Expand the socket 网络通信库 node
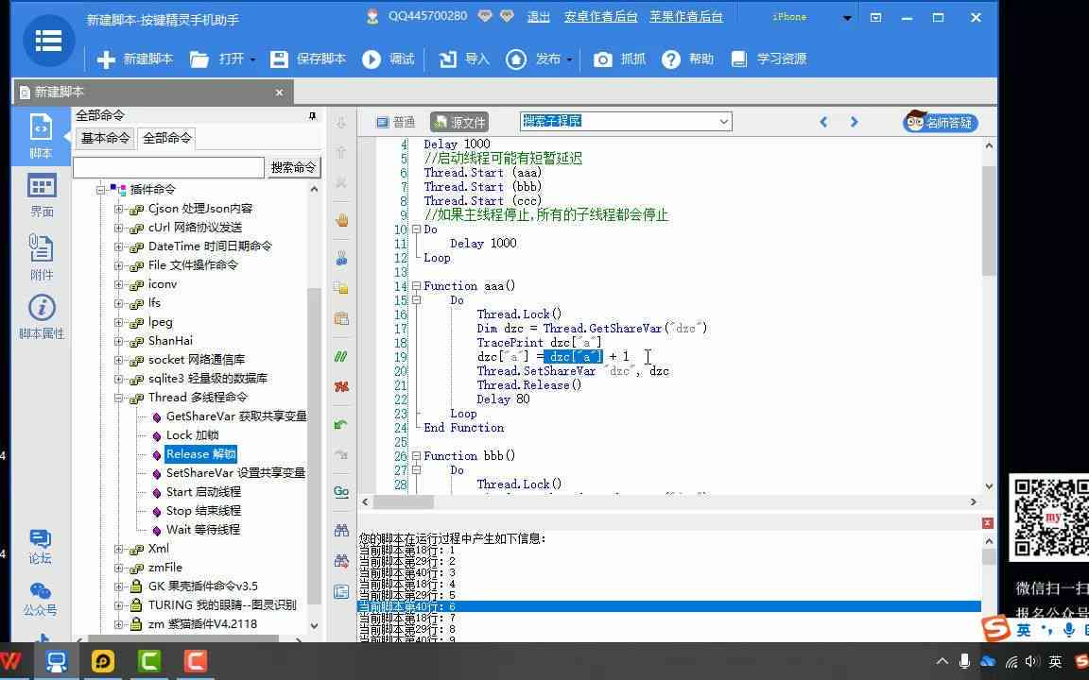The width and height of the screenshot is (1089, 680). [119, 360]
